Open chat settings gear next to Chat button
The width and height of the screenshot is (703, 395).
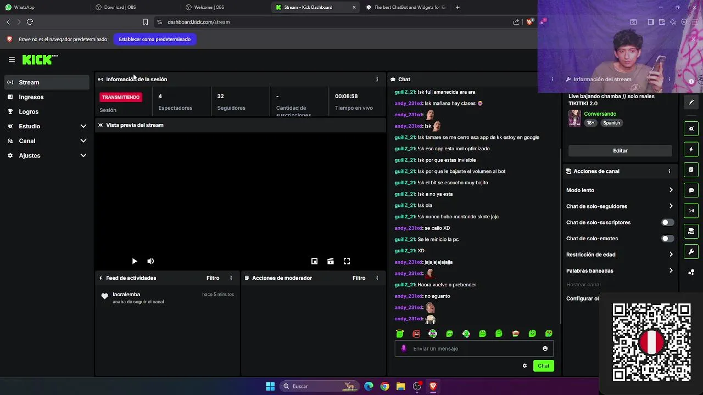tap(525, 366)
